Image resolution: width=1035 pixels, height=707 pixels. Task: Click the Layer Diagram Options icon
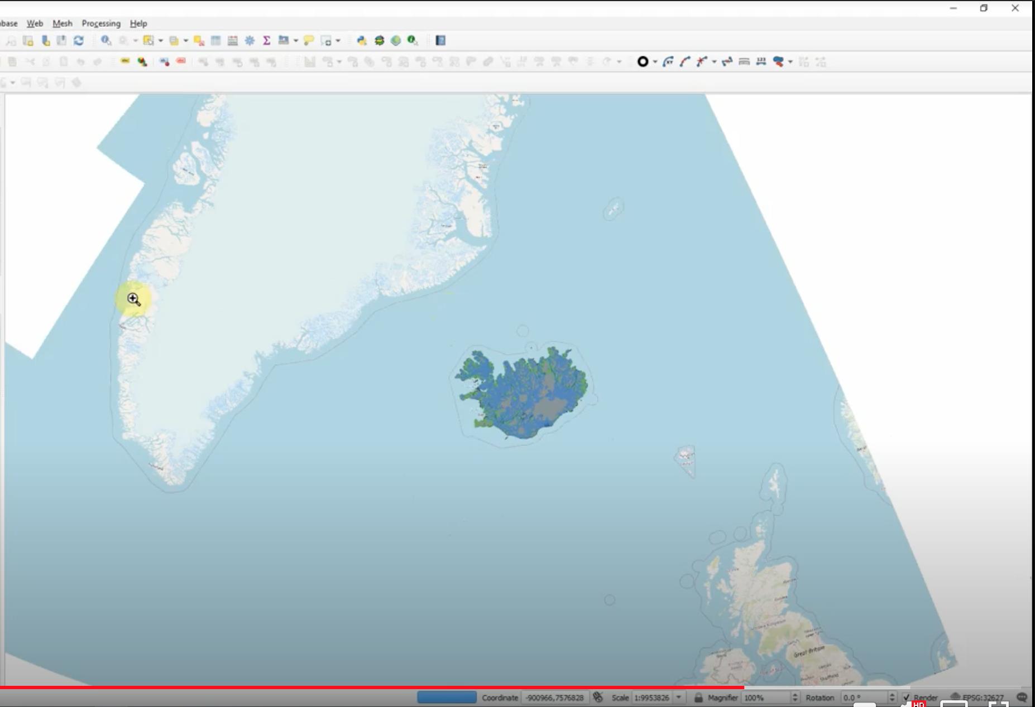(142, 61)
